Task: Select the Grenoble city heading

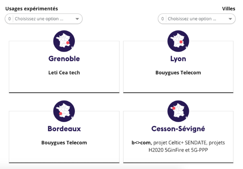Action: [x=64, y=59]
